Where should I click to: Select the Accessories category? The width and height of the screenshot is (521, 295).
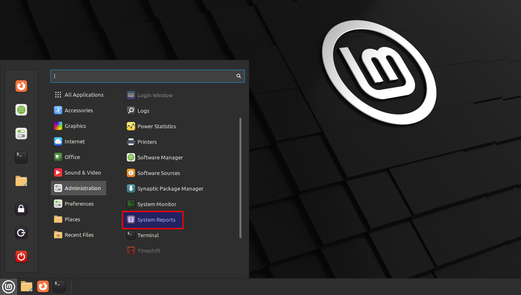coord(79,110)
